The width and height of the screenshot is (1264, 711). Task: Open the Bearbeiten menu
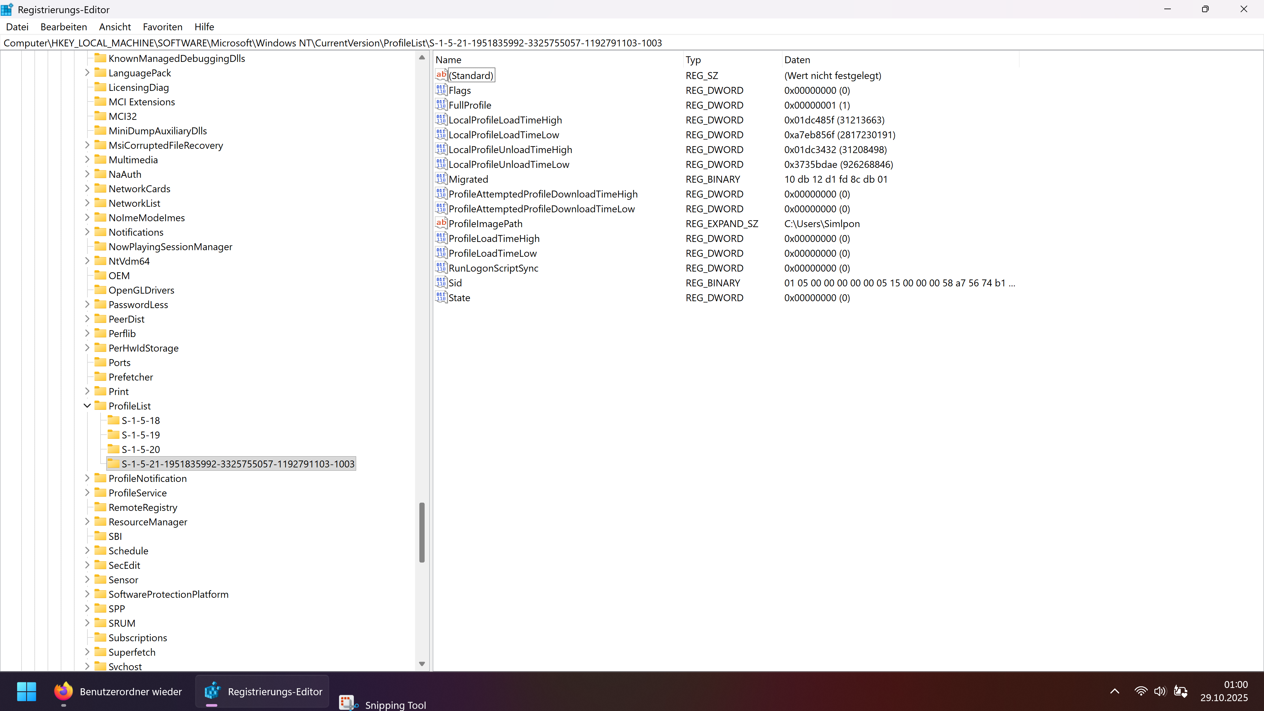pos(64,27)
